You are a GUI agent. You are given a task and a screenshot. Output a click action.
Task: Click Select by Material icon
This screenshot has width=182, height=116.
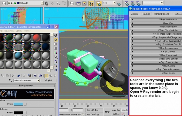tap(56, 66)
